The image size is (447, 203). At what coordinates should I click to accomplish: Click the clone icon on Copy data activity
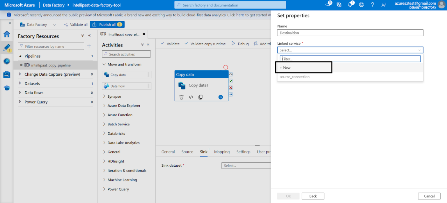201,97
